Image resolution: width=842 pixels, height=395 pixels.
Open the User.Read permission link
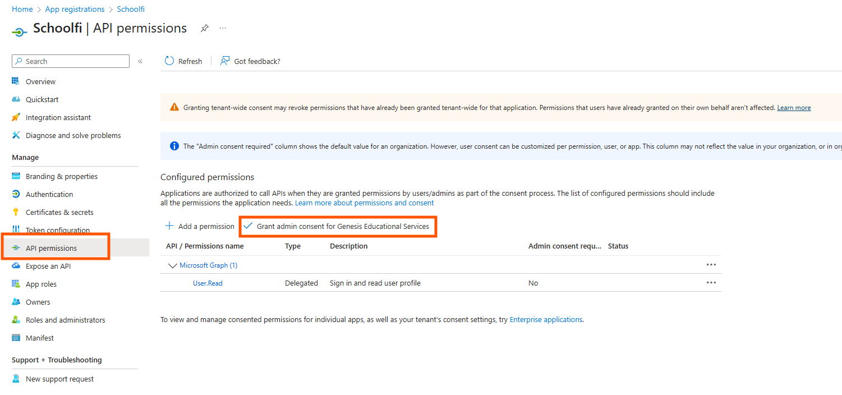[208, 283]
